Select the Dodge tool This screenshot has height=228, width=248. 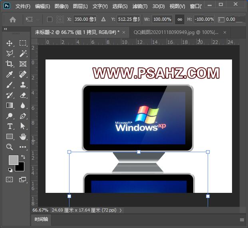point(10,116)
